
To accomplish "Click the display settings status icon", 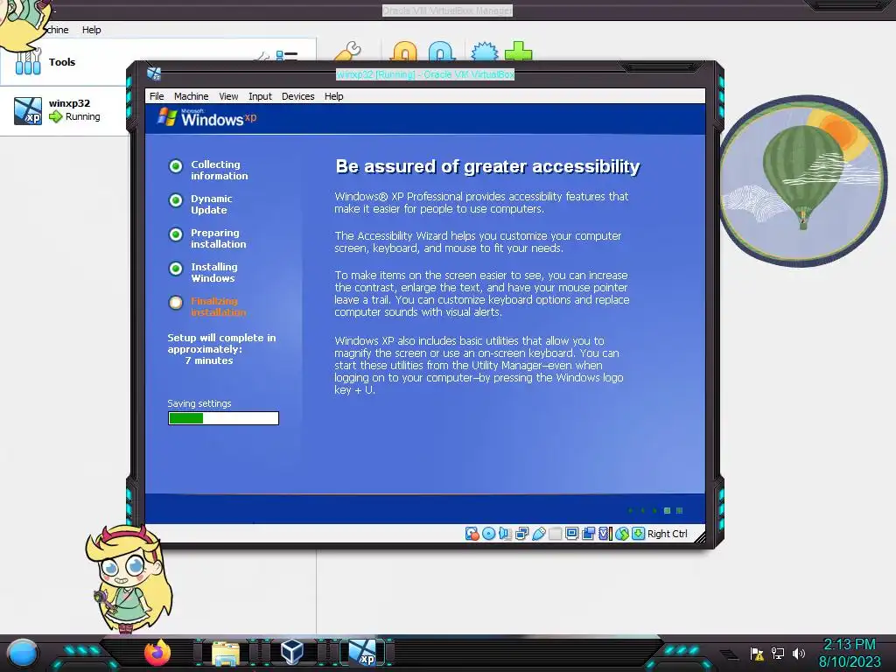I will [x=571, y=534].
